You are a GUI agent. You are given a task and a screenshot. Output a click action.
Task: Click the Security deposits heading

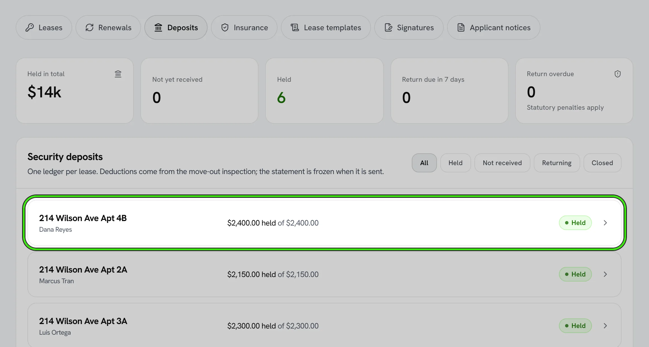coord(65,157)
